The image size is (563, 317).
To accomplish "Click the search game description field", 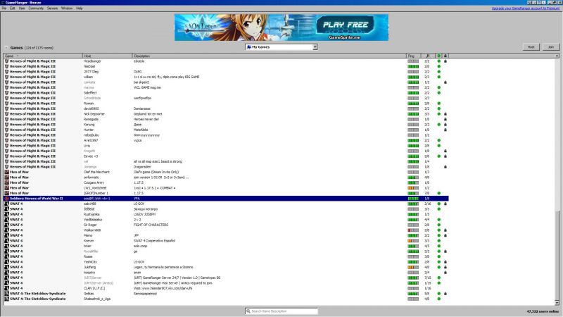I will [281, 311].
